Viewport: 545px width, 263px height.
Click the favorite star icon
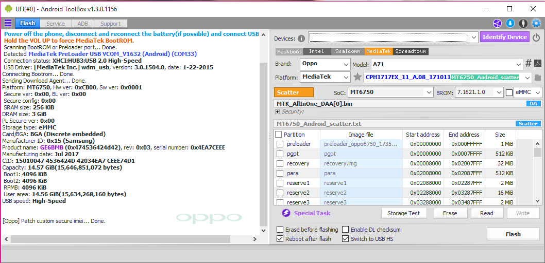(357, 77)
